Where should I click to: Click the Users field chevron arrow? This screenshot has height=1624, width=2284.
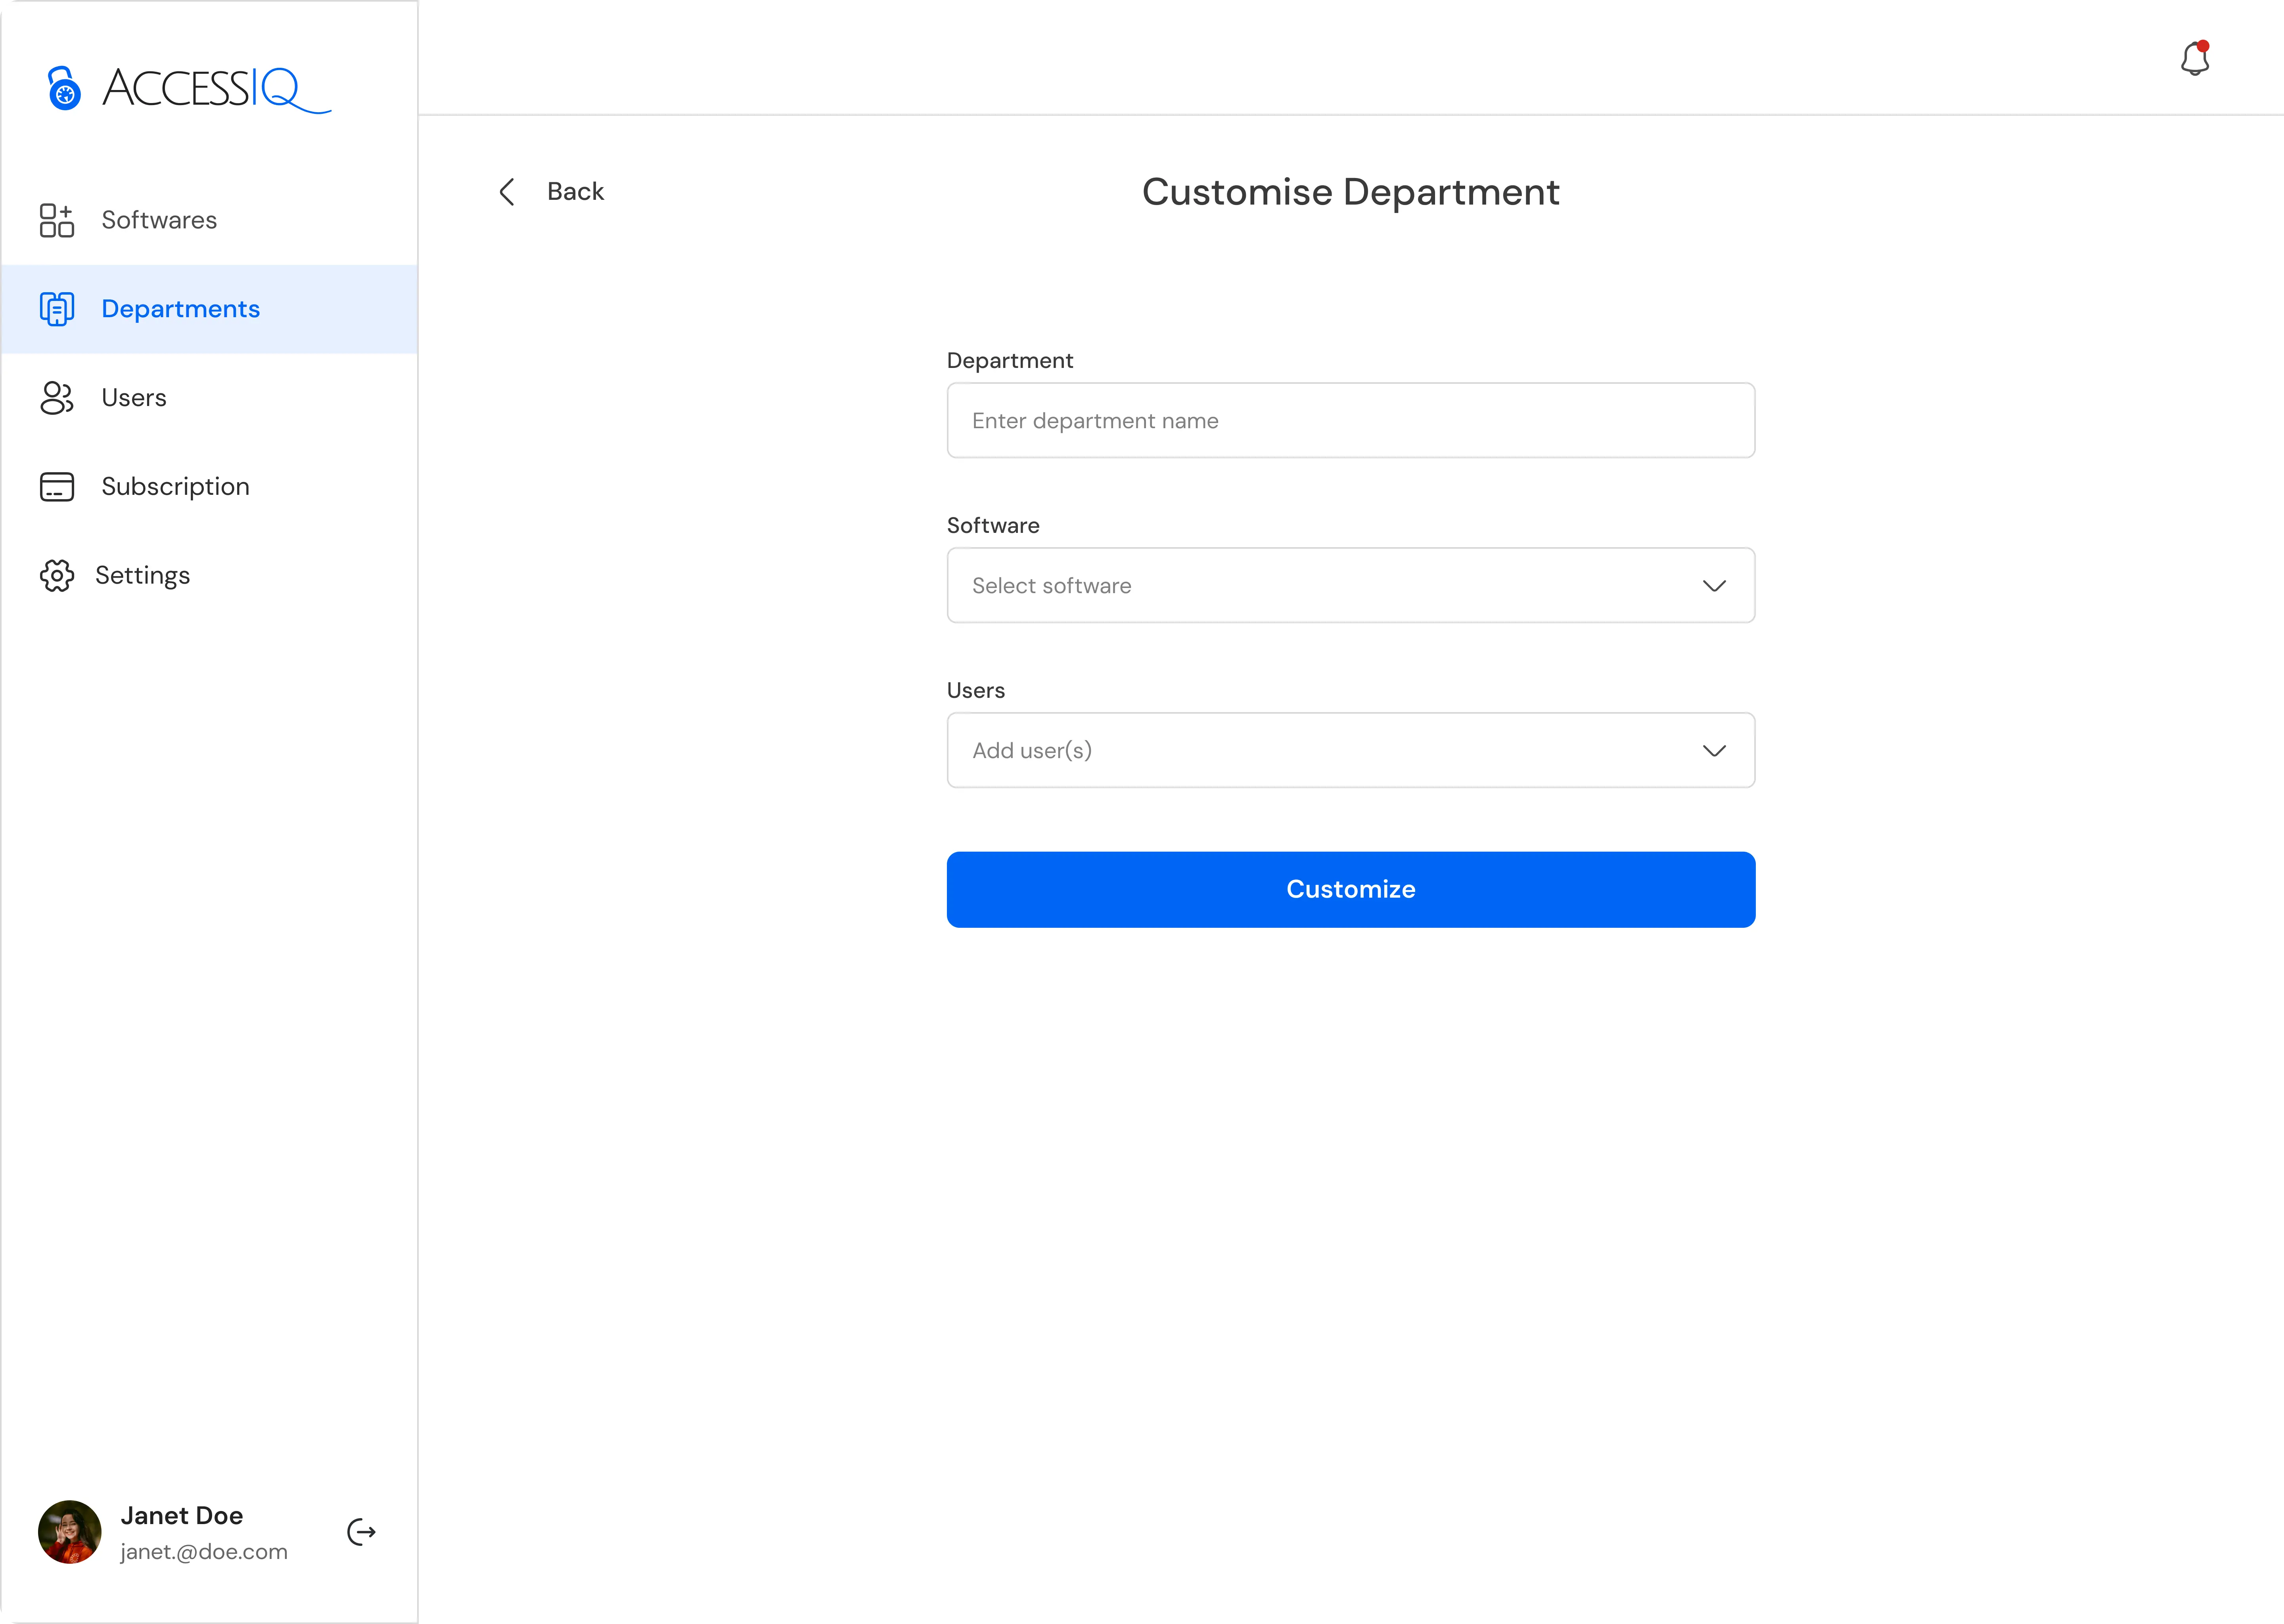coord(1714,751)
